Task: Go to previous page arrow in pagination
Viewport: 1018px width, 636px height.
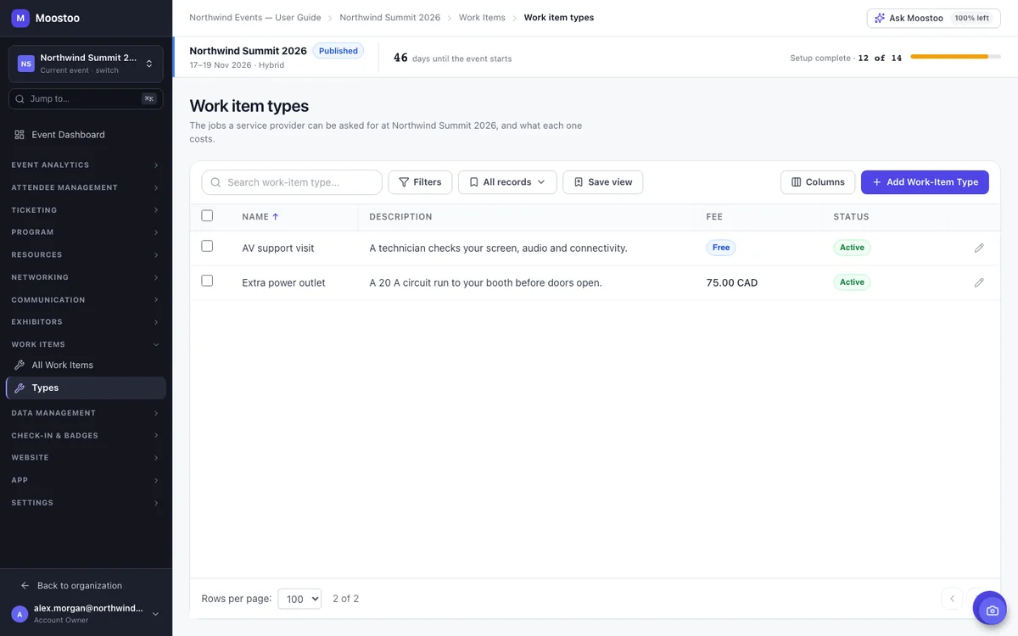Action: coord(952,599)
